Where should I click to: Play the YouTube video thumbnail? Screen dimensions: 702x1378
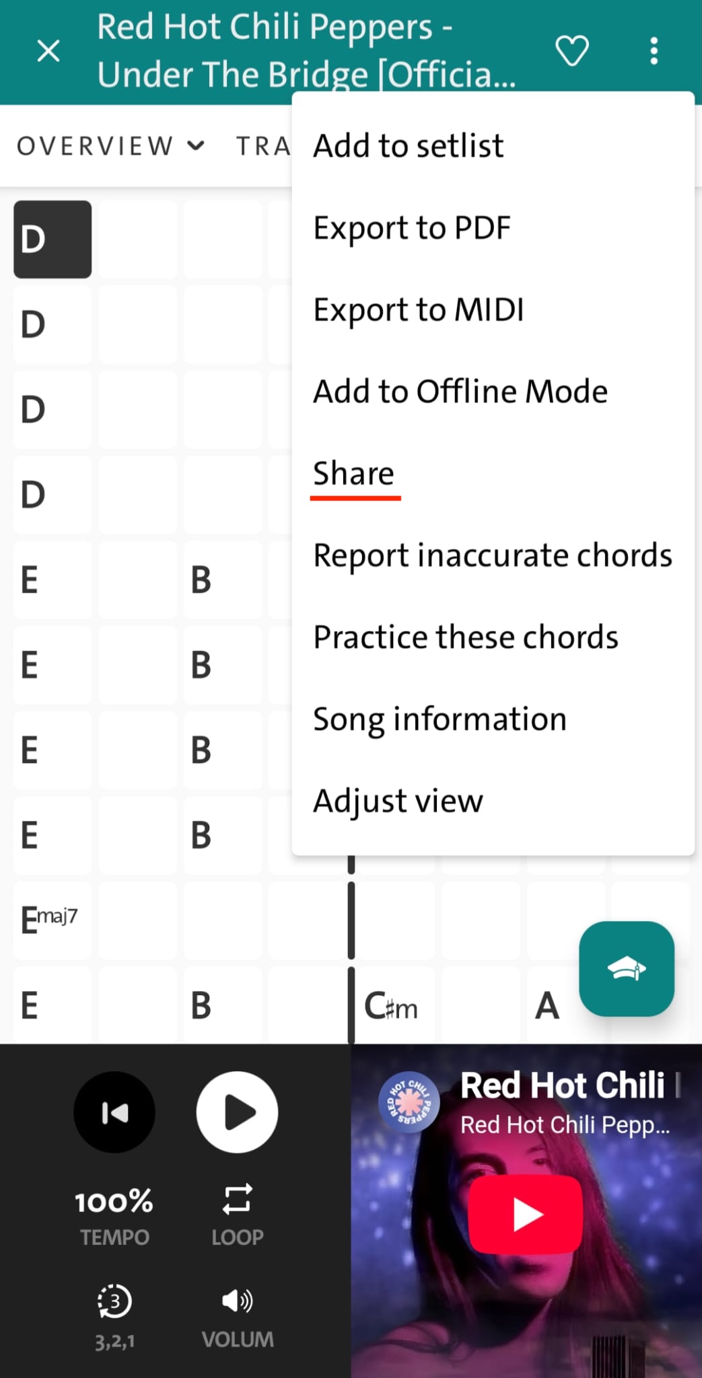[x=526, y=1214]
